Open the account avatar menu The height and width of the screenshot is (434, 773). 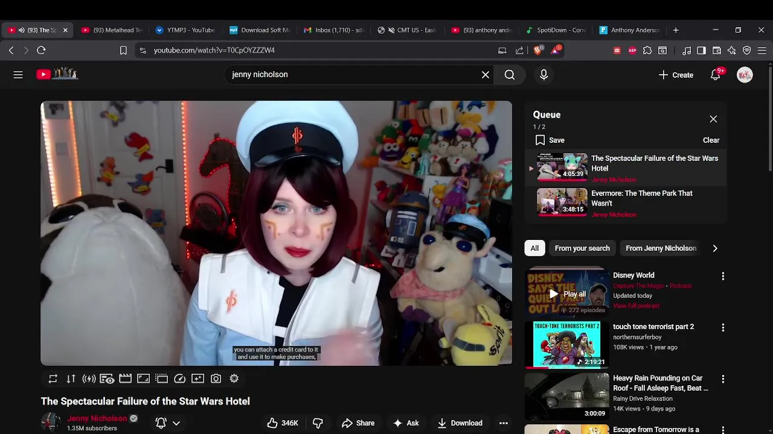click(x=745, y=75)
